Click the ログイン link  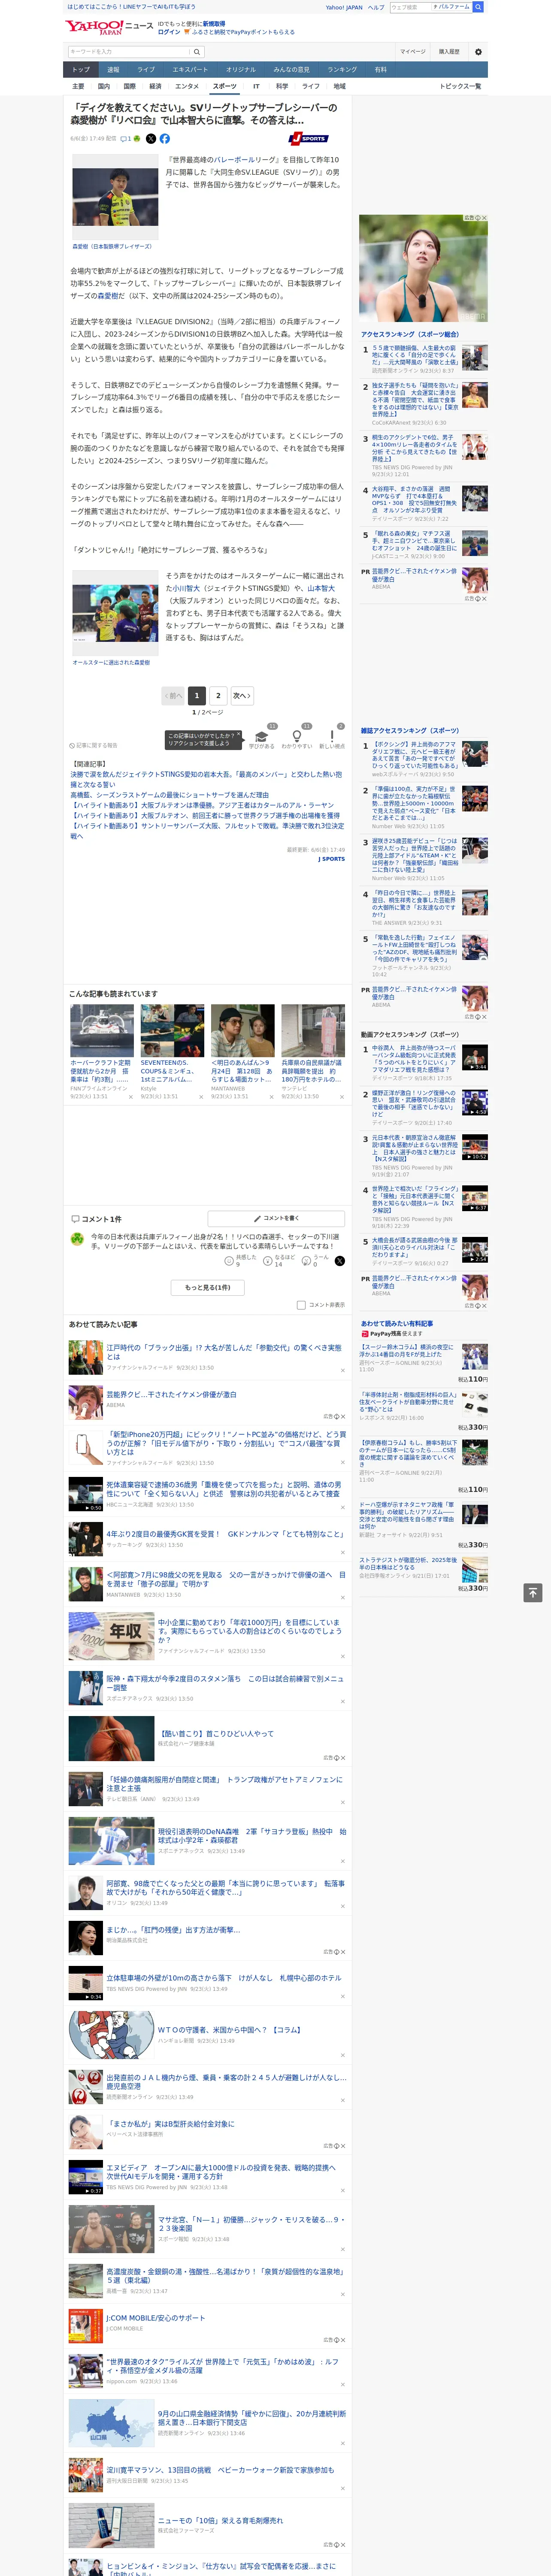click(169, 32)
